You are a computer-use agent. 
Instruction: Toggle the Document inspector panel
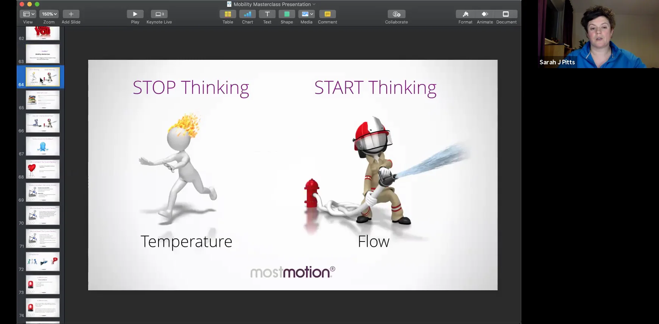click(x=506, y=14)
